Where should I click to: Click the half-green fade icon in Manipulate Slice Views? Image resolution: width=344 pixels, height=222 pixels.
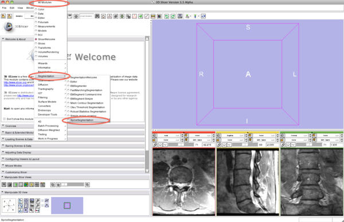(x=15, y=185)
